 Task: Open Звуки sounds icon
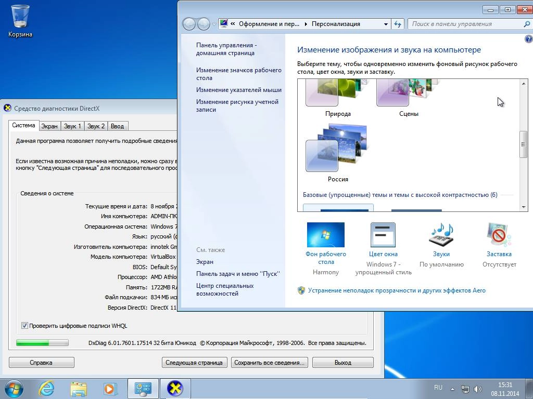pos(441,235)
